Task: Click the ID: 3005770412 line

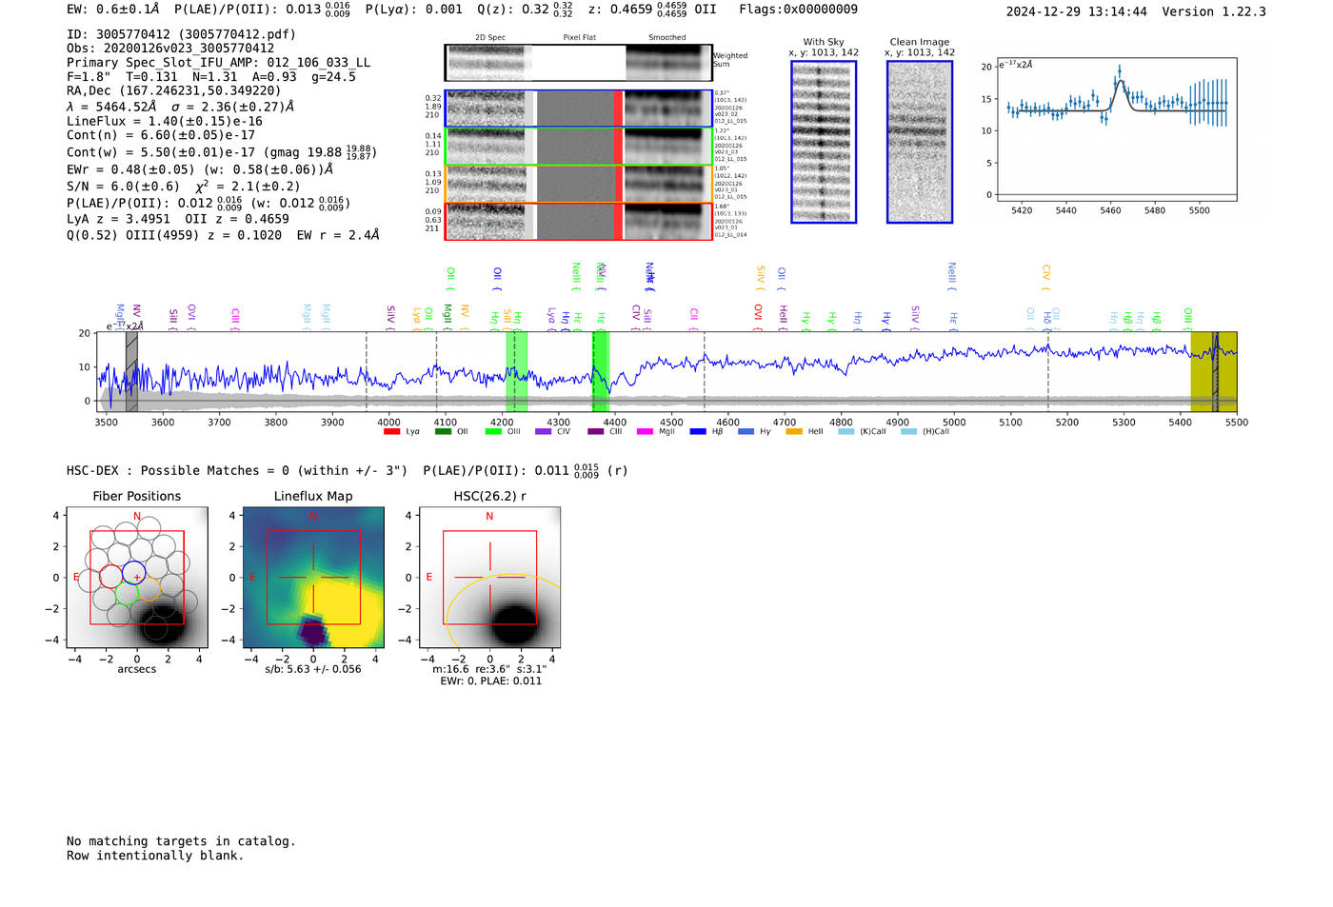Action: [181, 34]
